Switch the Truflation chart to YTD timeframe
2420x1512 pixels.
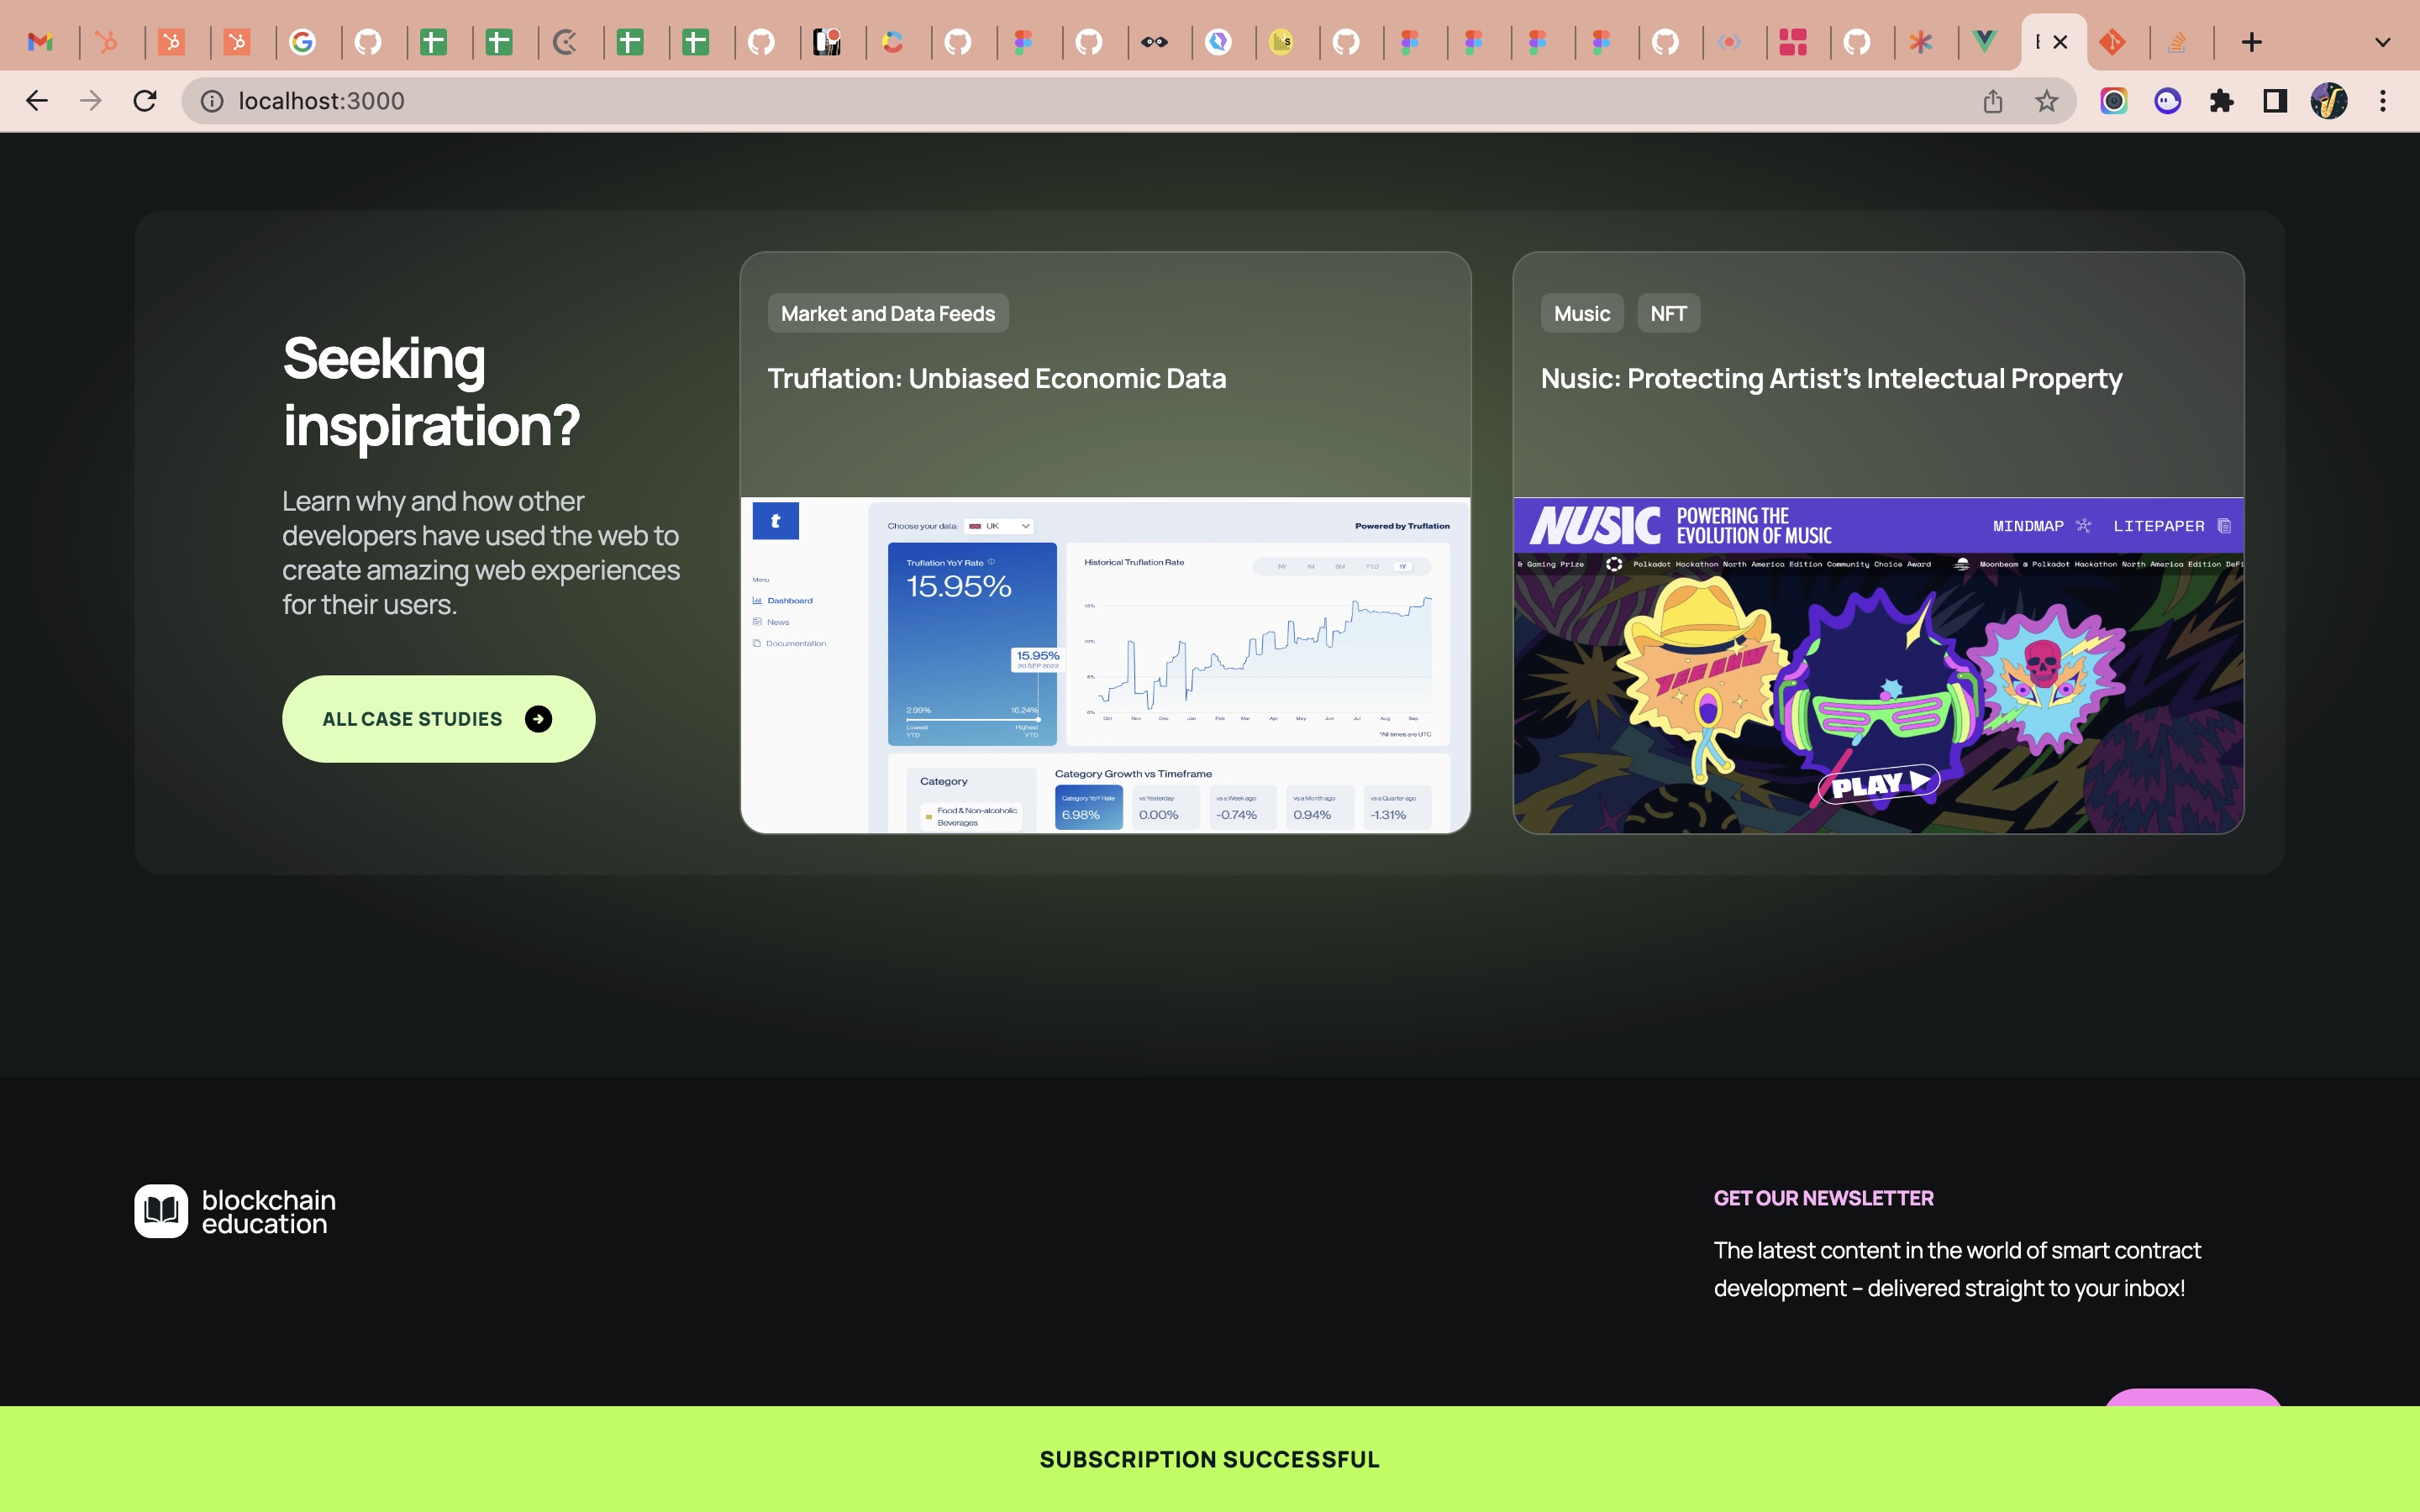[1373, 567]
